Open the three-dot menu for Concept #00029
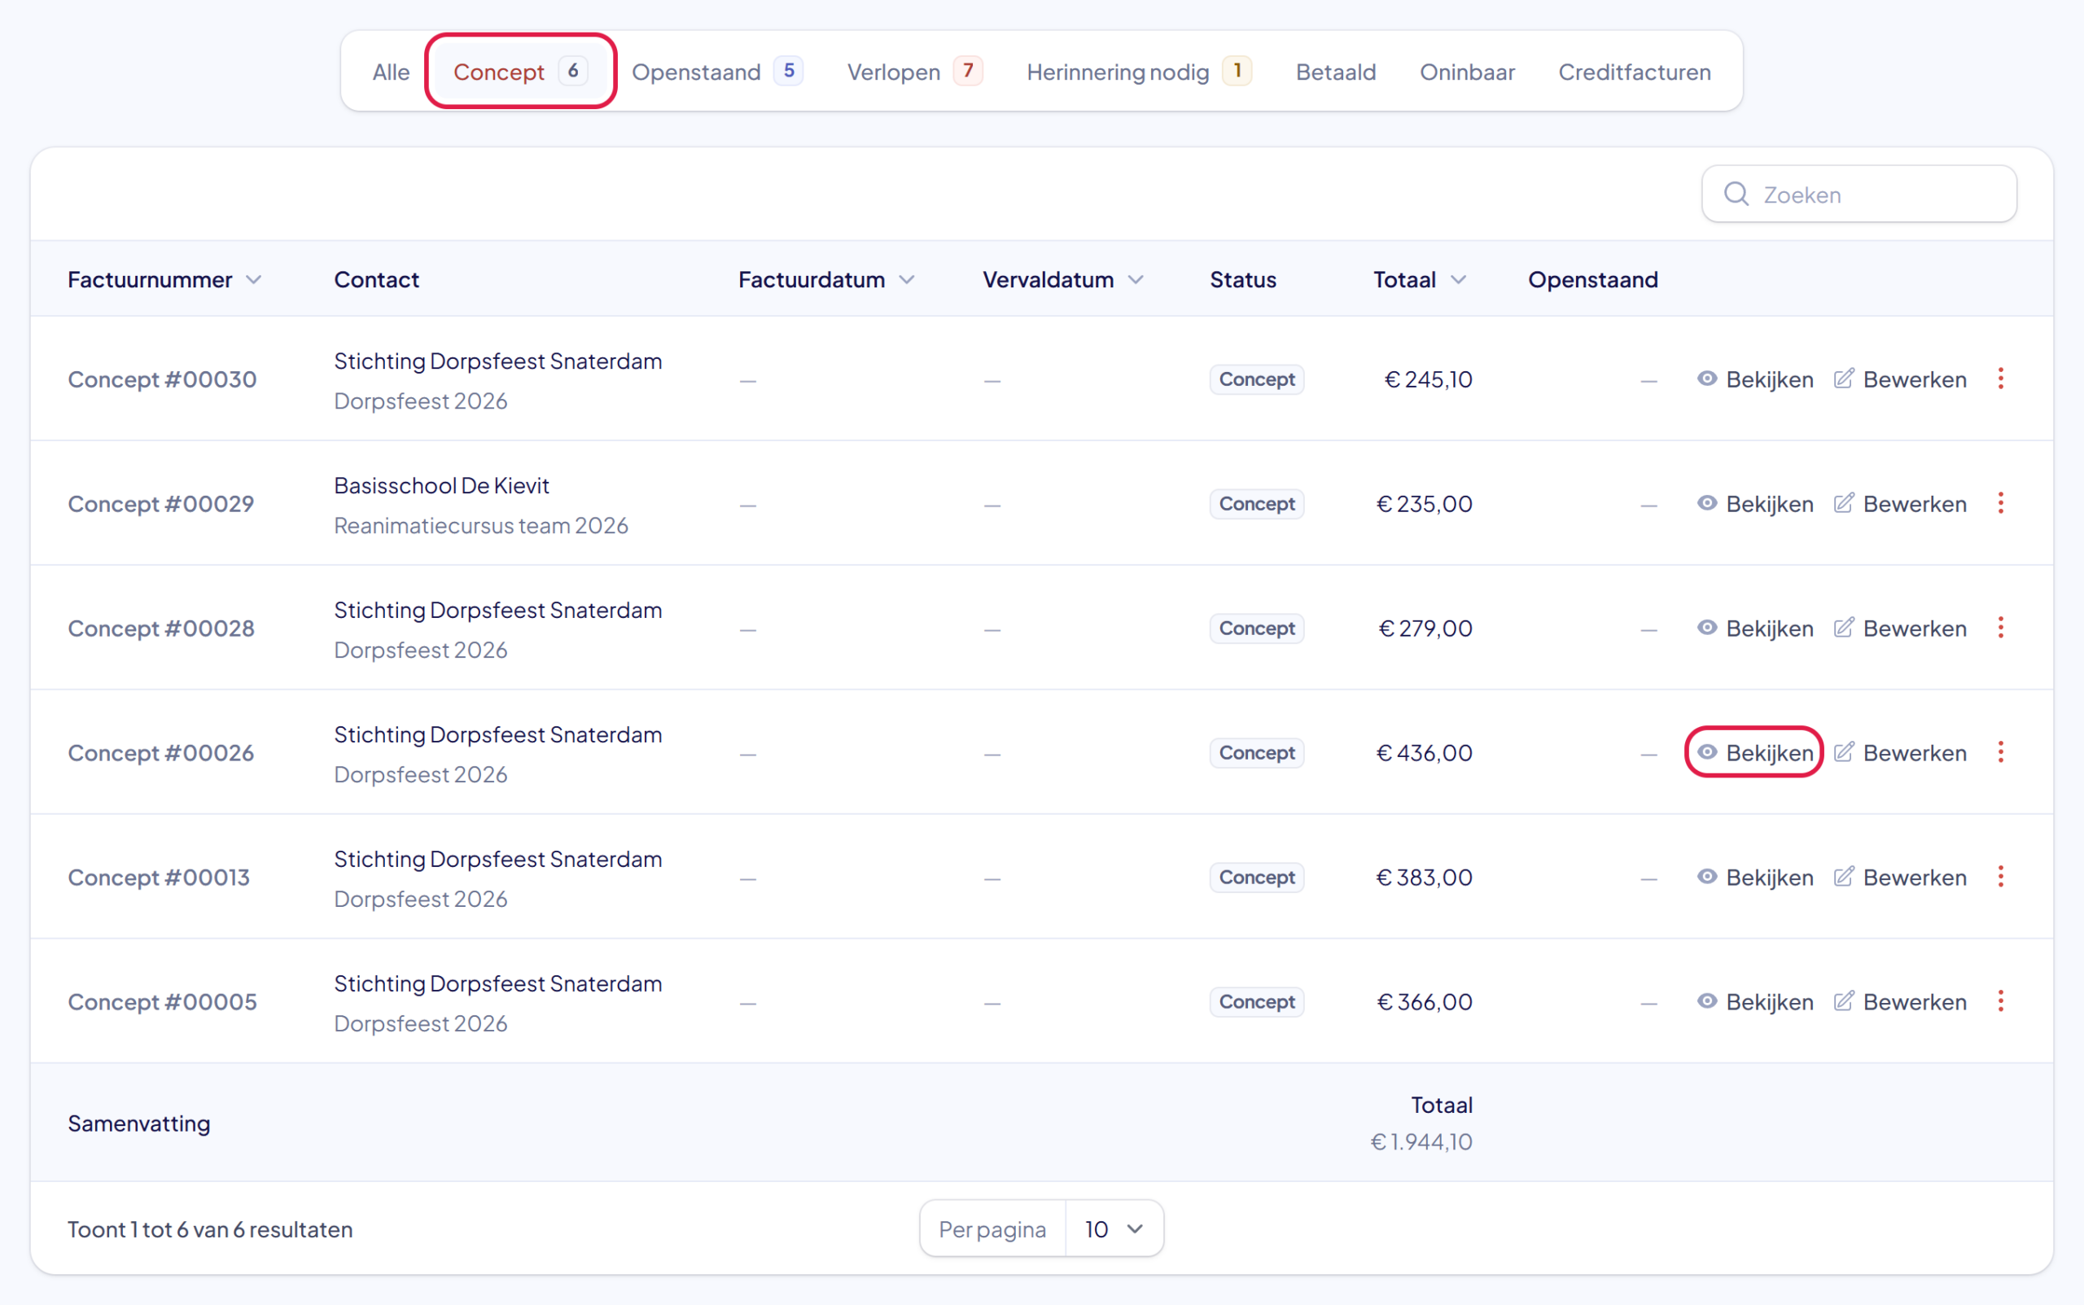2084x1305 pixels. tap(2000, 503)
